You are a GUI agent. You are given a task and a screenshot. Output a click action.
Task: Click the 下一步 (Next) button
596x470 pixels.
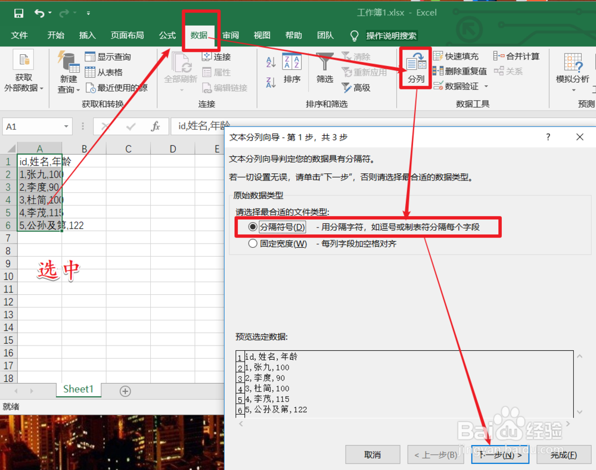(499, 455)
